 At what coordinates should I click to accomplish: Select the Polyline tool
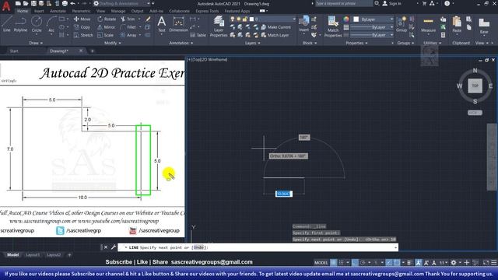(20, 24)
